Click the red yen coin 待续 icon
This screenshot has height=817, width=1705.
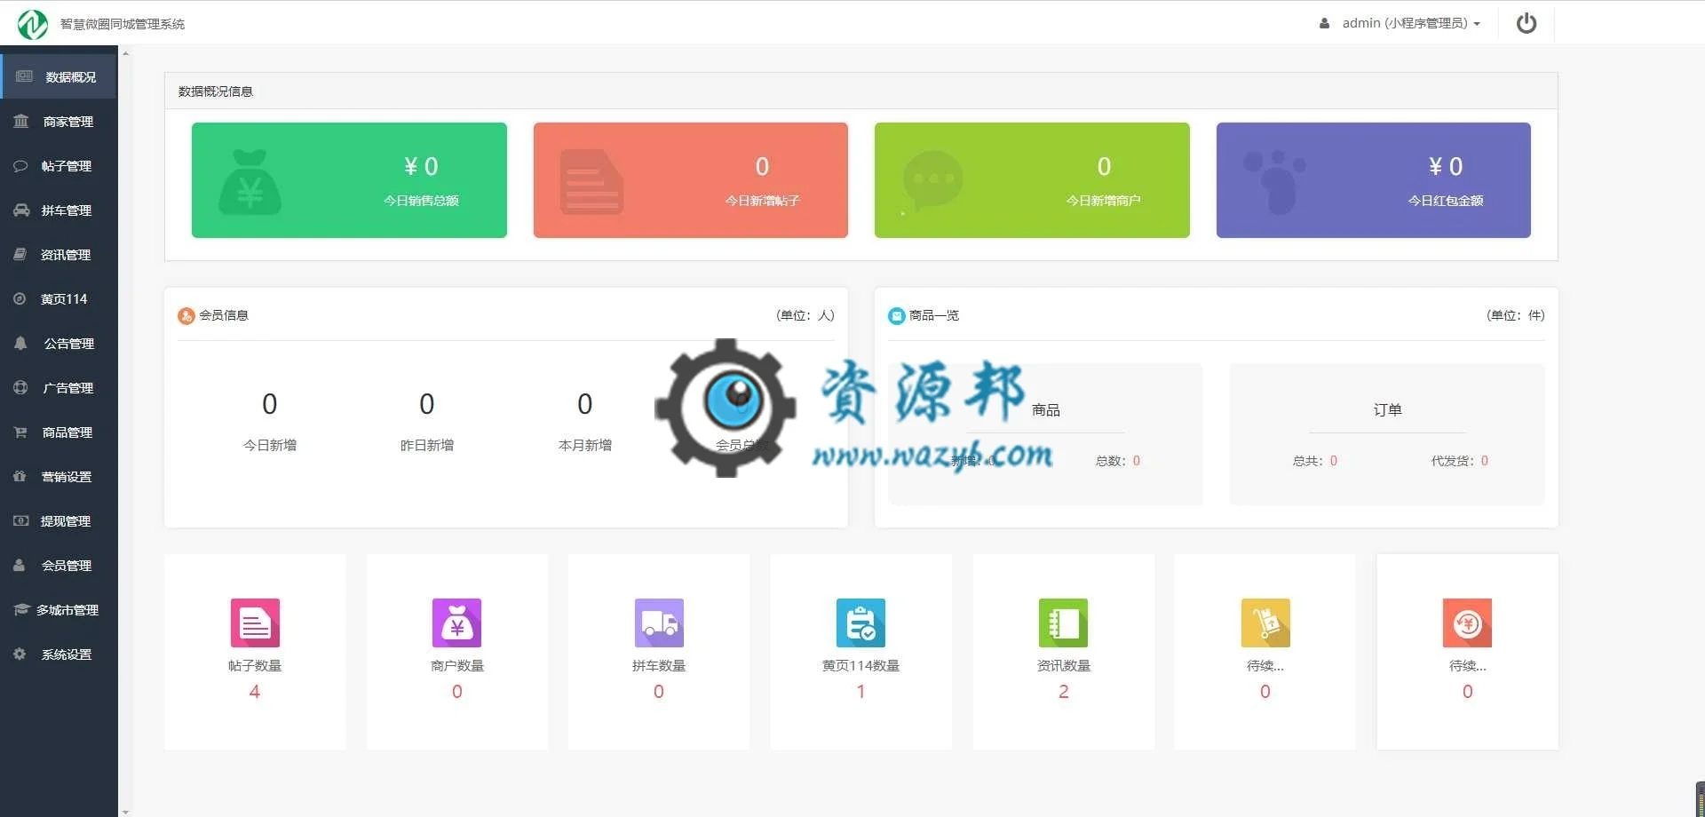[1467, 623]
